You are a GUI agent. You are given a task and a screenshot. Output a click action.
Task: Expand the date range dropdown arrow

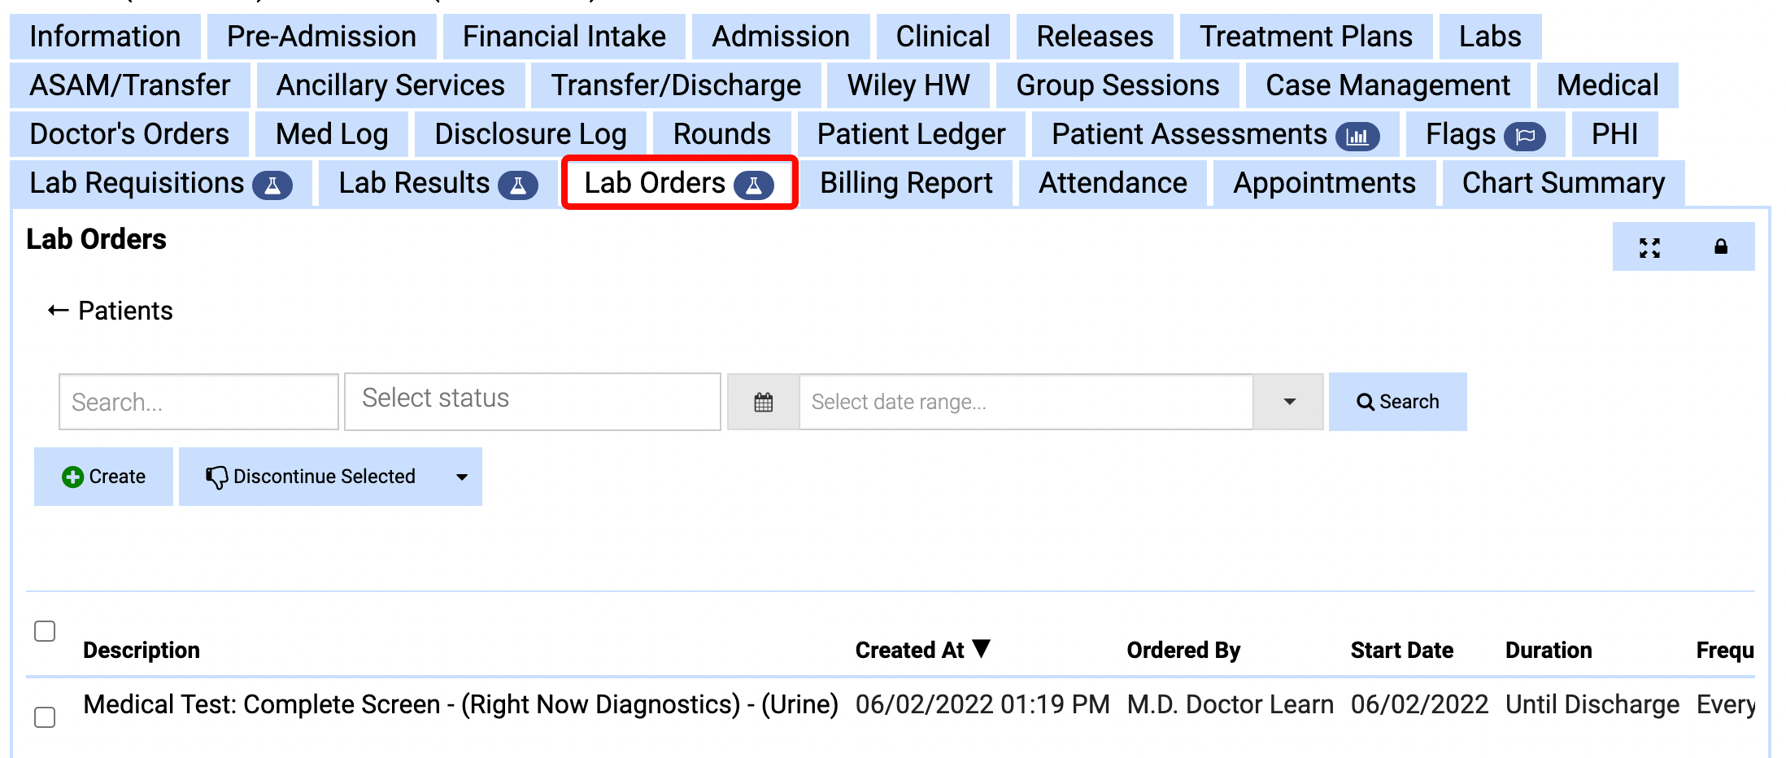(x=1289, y=402)
